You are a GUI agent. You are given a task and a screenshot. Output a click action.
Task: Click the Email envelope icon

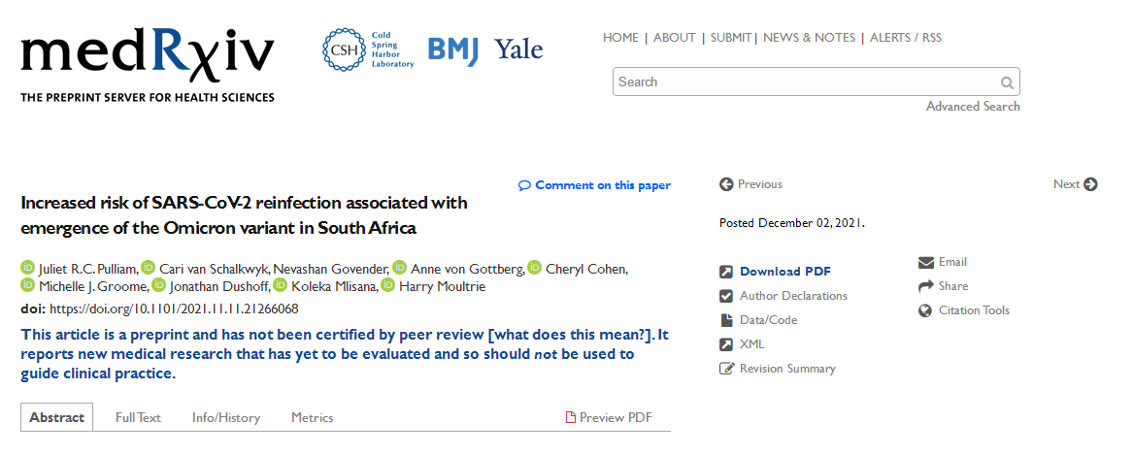[x=925, y=262]
